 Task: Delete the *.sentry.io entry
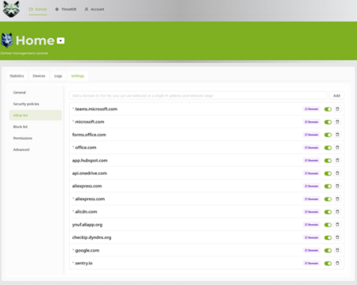337,263
